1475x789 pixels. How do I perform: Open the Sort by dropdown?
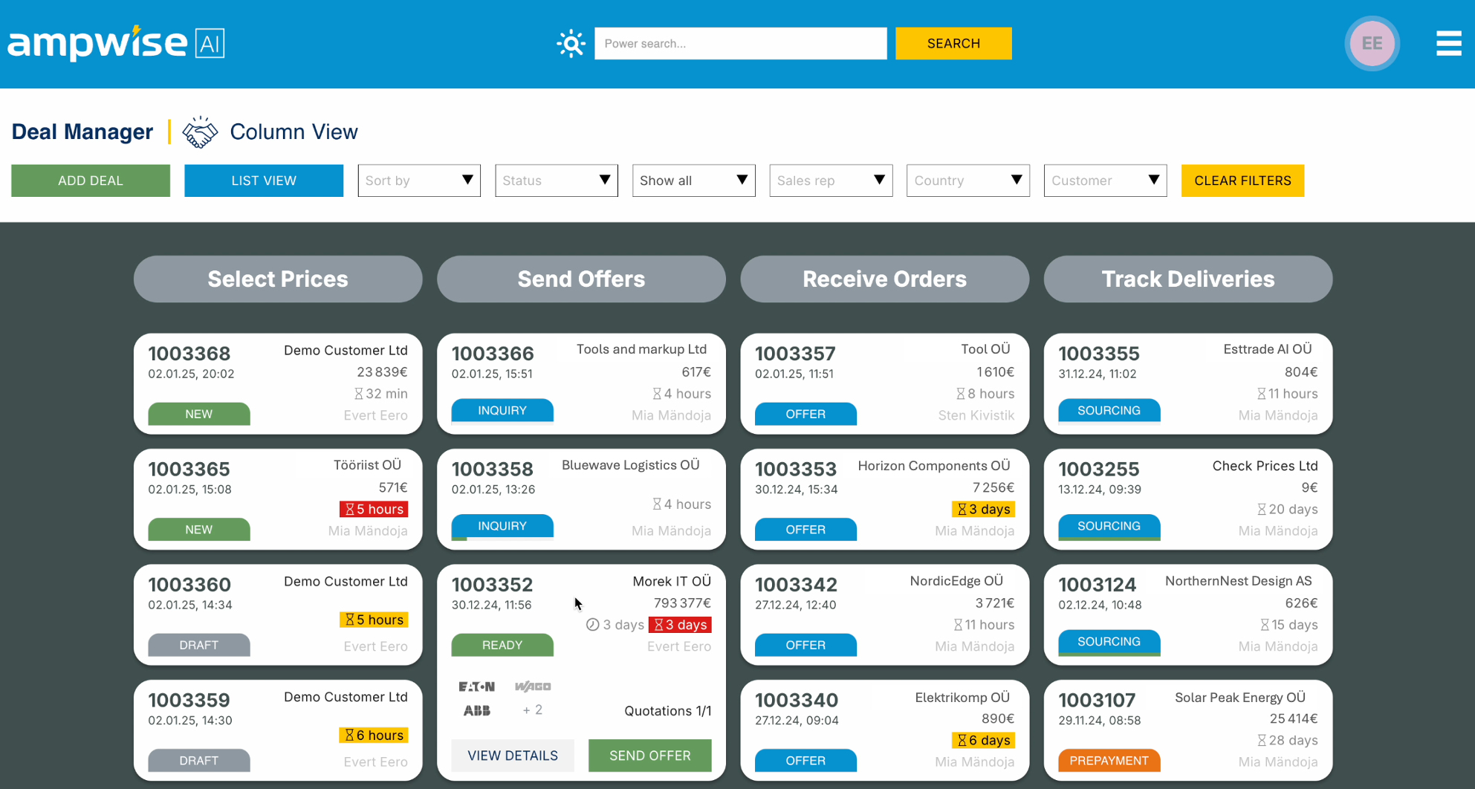pos(418,180)
